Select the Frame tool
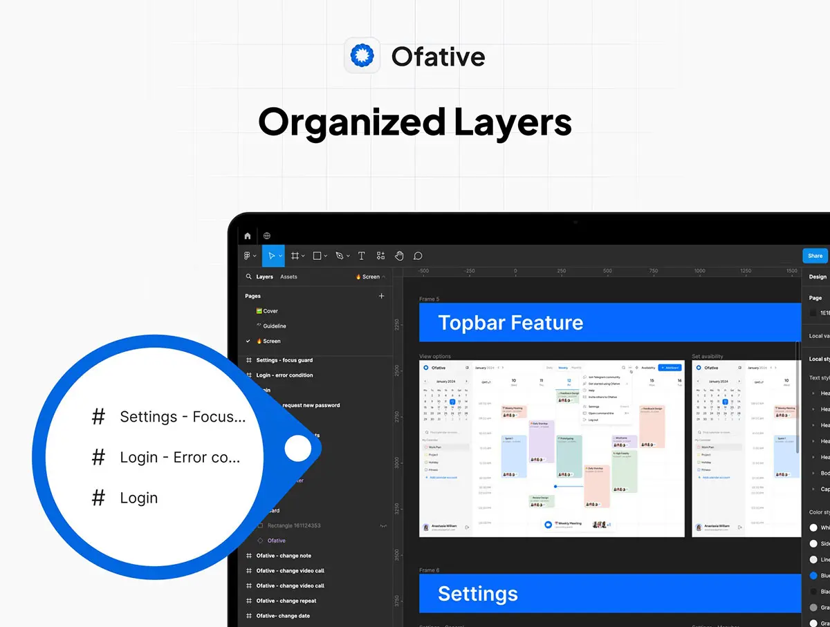The width and height of the screenshot is (830, 627). (x=295, y=256)
